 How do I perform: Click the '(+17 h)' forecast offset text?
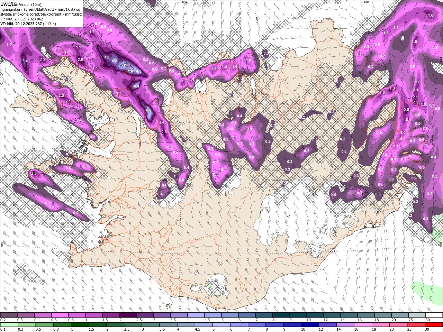click(x=49, y=24)
